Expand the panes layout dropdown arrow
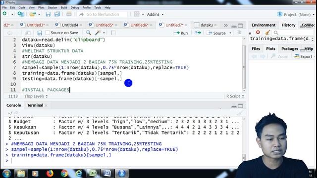Image resolution: width=317 pixels, height=178 pixels. (x=143, y=14)
